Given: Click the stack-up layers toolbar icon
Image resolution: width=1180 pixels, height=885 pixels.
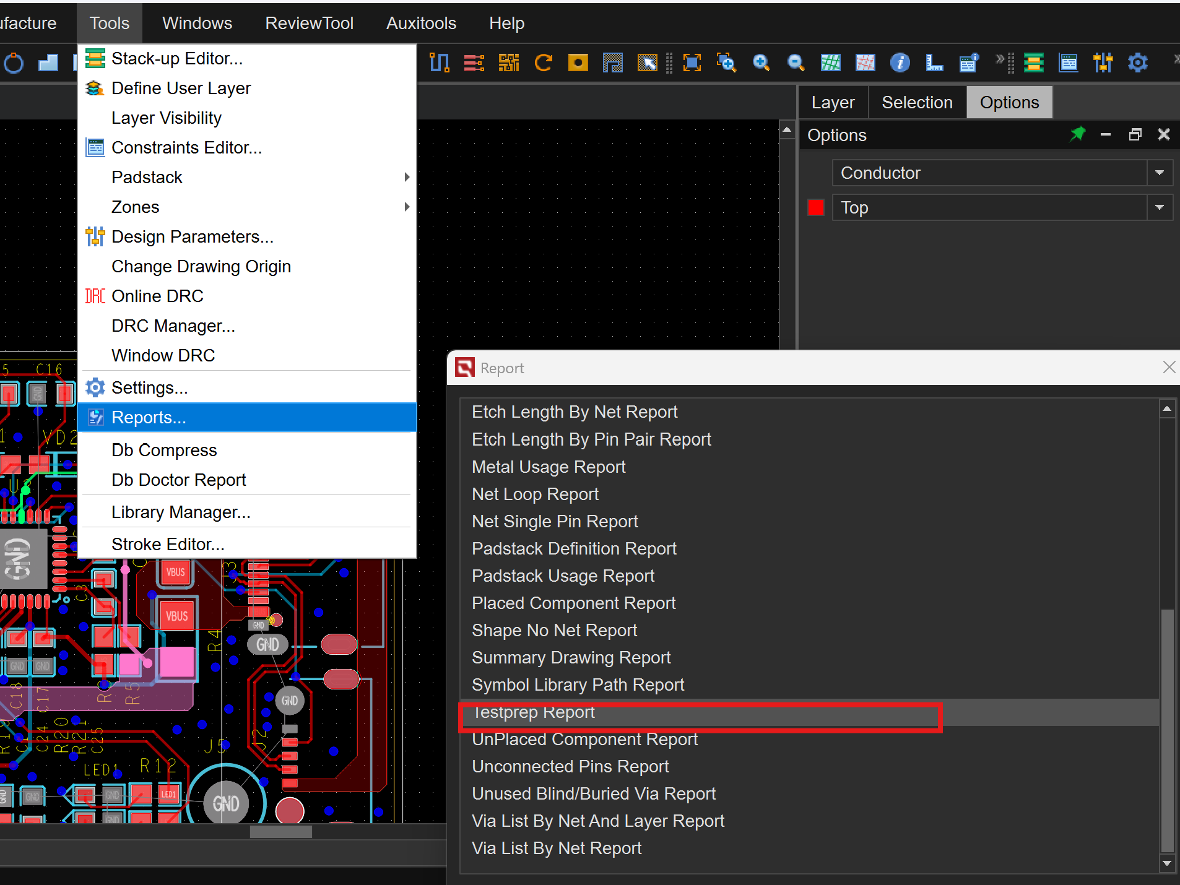Looking at the screenshot, I should (1033, 63).
